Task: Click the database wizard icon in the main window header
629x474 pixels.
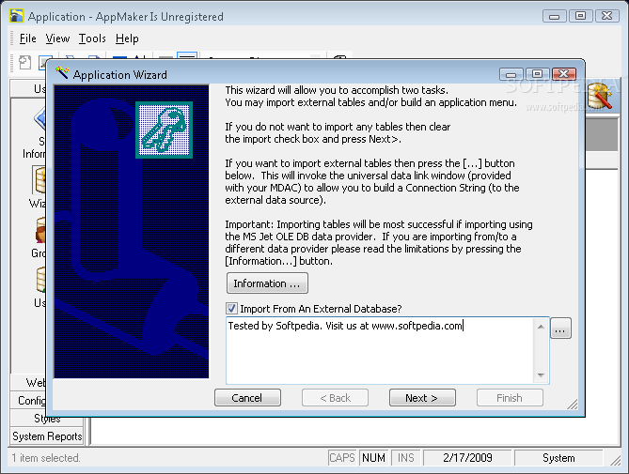Action: pyautogui.click(x=600, y=96)
